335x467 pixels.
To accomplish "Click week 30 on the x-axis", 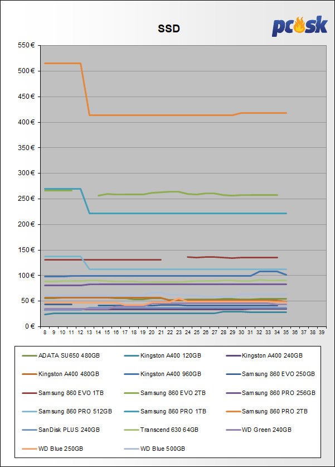I will pos(241,333).
